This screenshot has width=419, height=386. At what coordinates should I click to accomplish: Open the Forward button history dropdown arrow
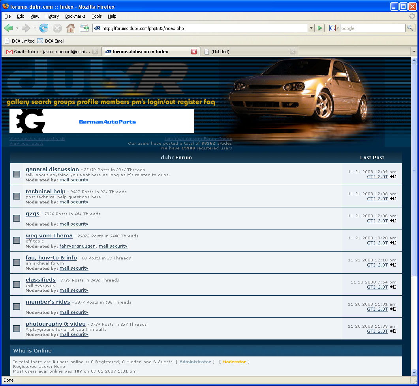[34, 28]
